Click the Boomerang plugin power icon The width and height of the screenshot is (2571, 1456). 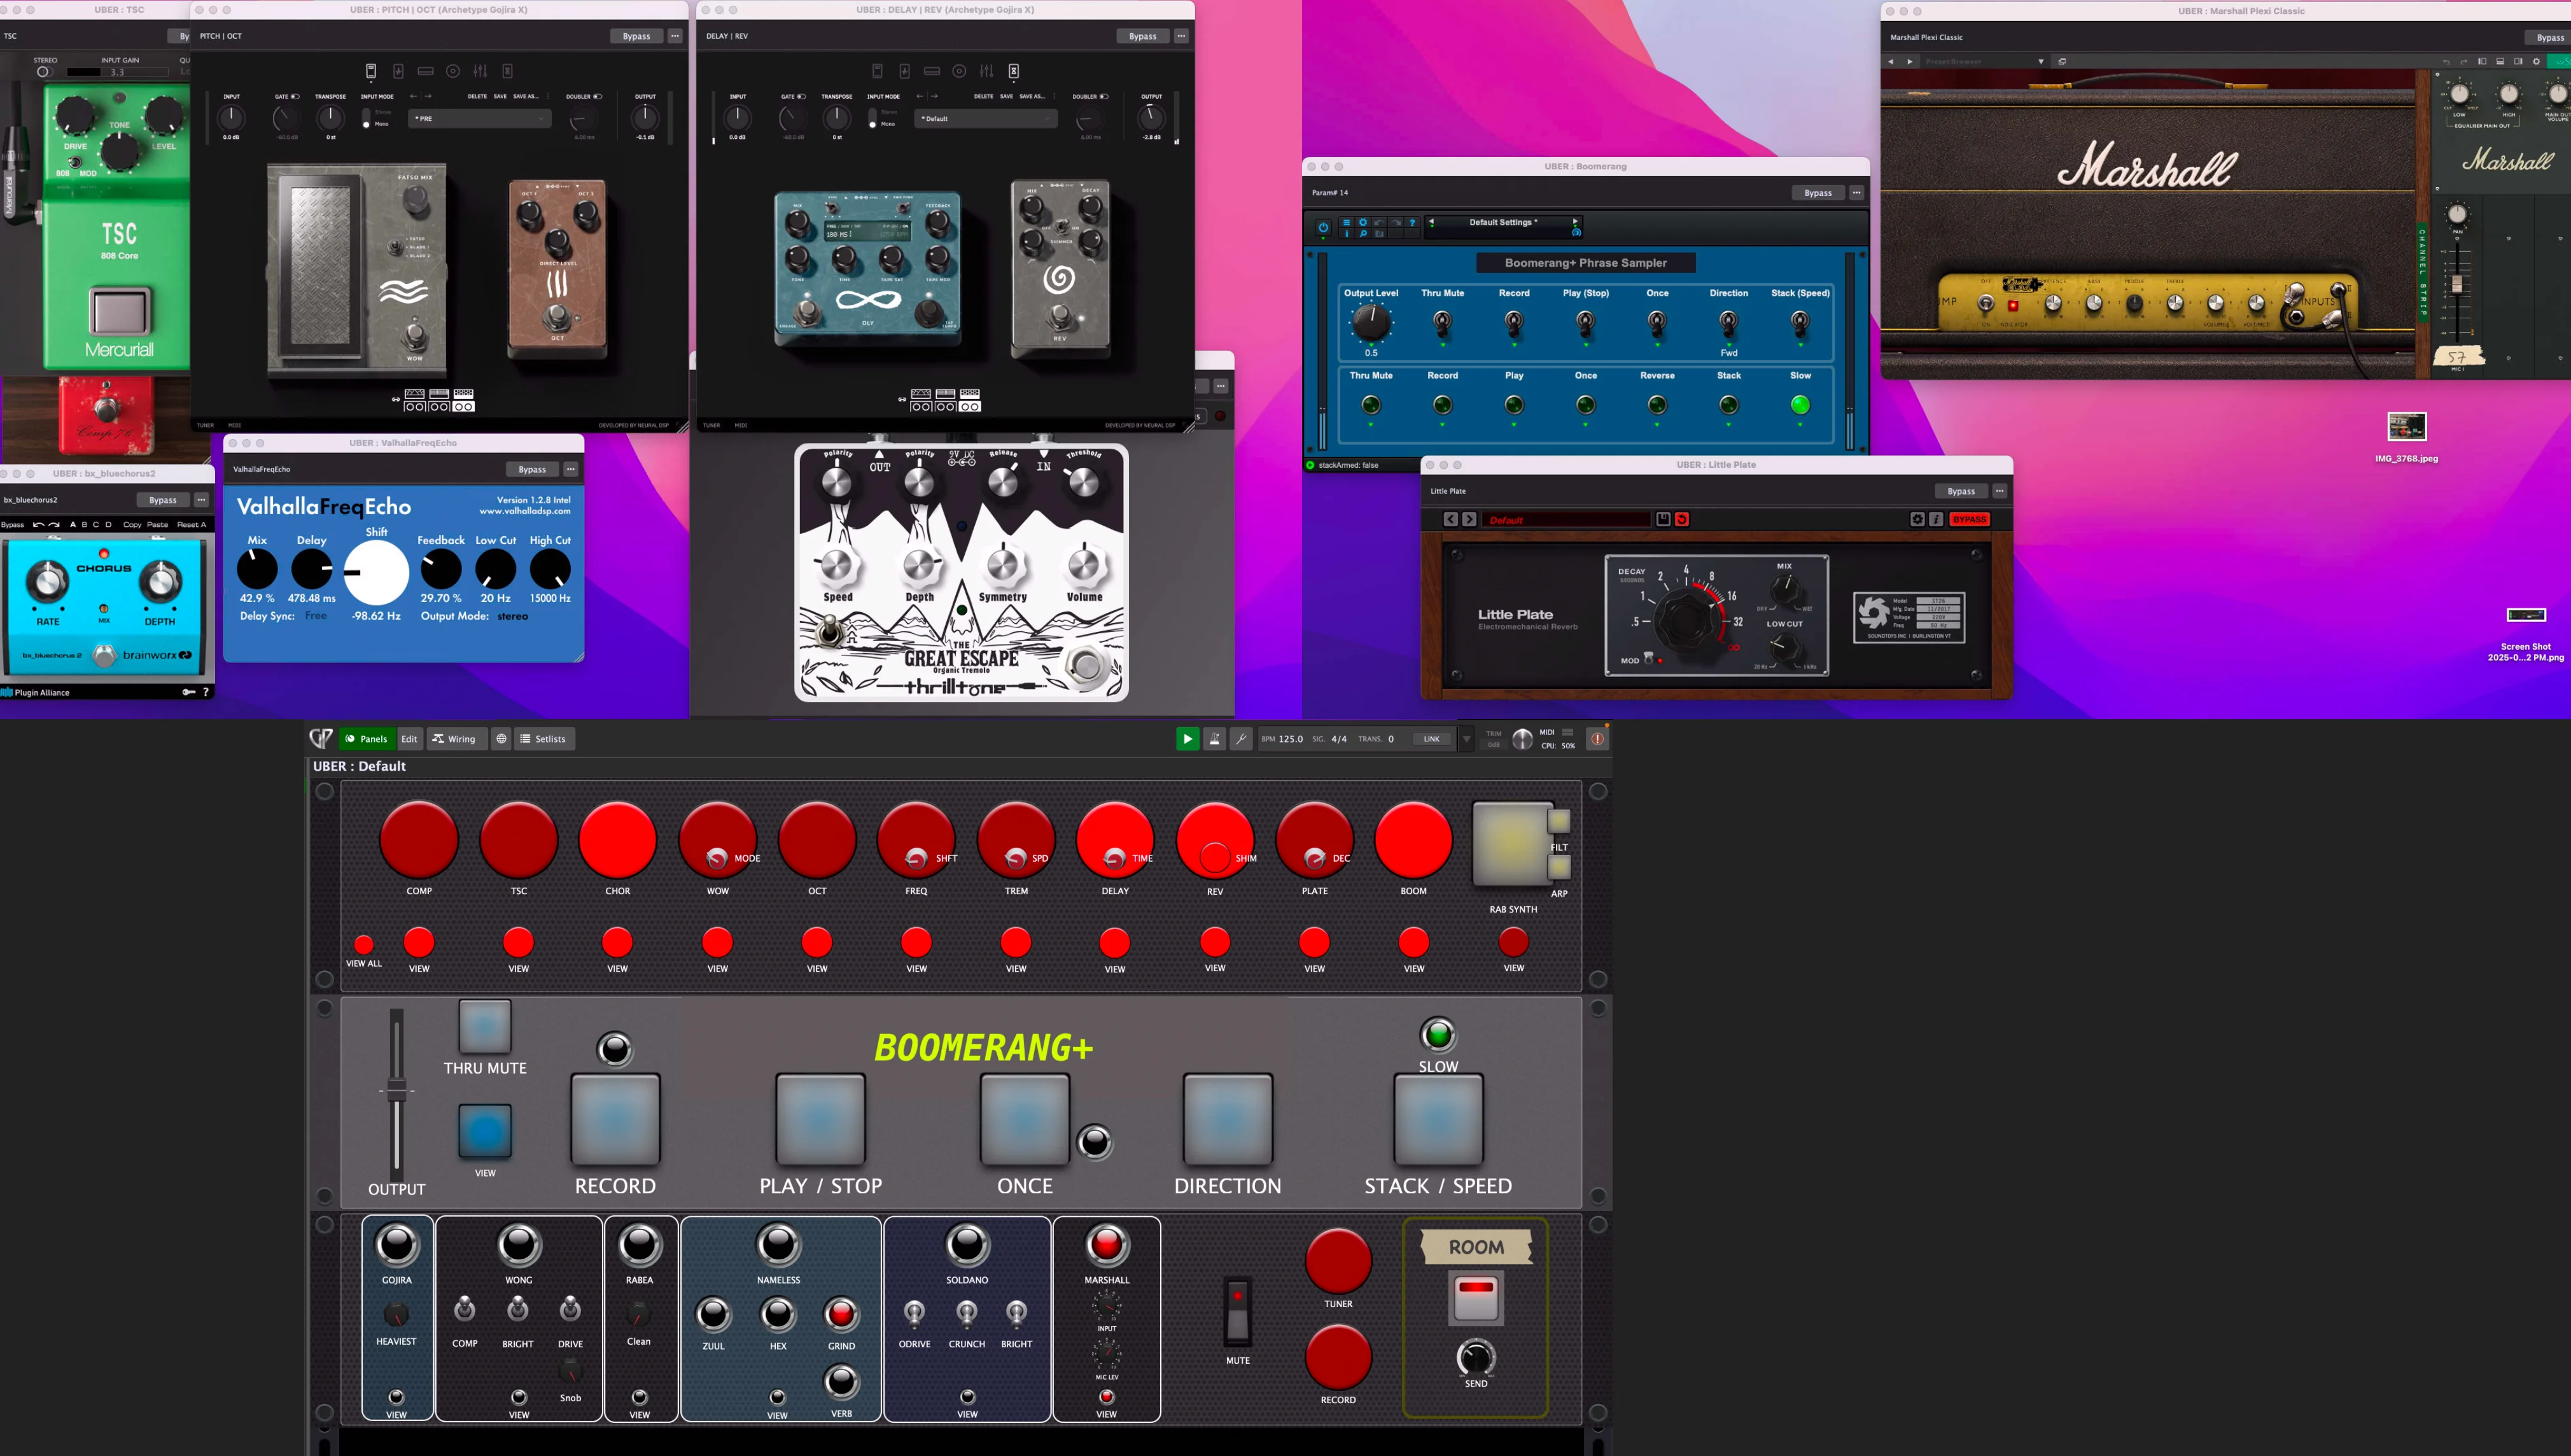(x=1323, y=227)
